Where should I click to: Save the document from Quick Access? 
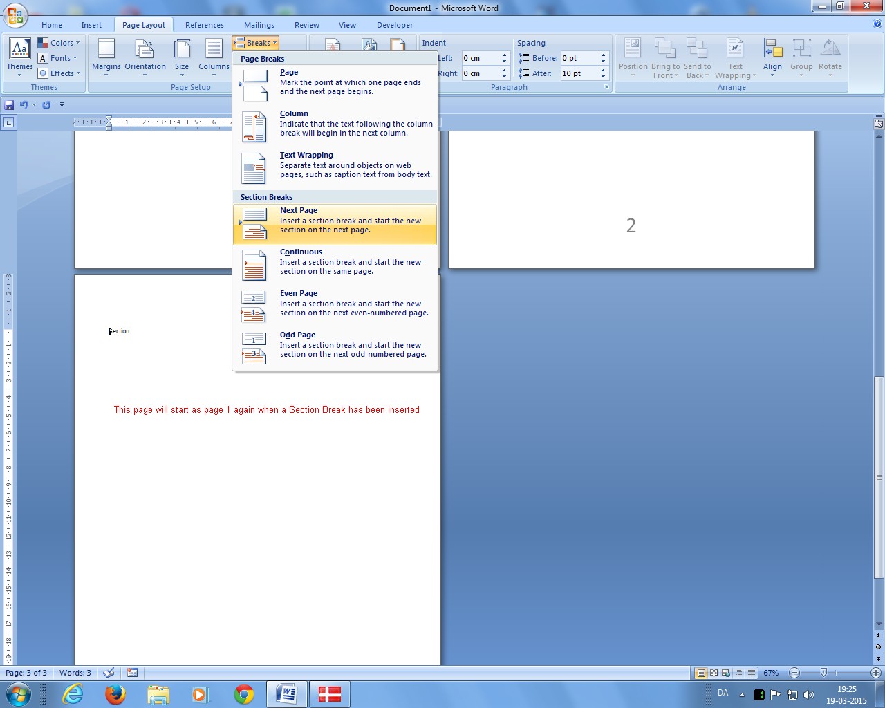click(9, 105)
